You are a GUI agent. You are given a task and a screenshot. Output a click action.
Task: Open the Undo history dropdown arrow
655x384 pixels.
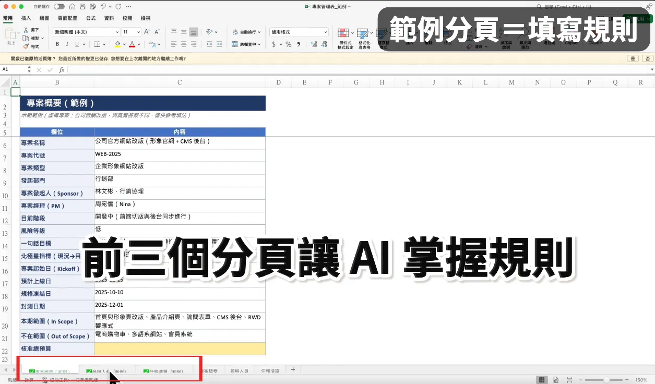(x=110, y=7)
